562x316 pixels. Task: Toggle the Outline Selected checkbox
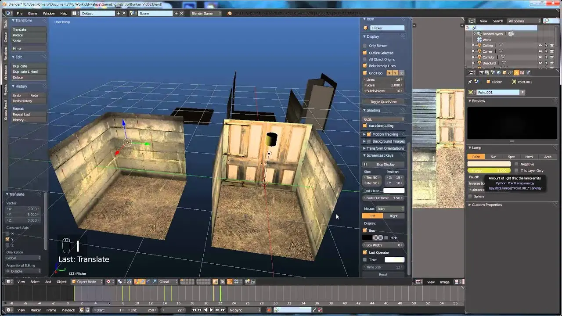365,53
